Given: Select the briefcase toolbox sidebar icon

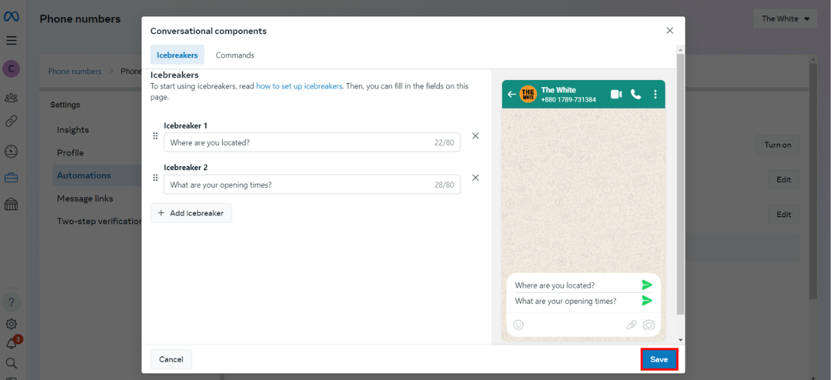Looking at the screenshot, I should [11, 177].
